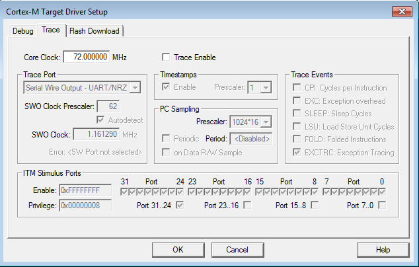Click the Core Clock input field
Image resolution: width=419 pixels, height=267 pixels.
[x=87, y=57]
